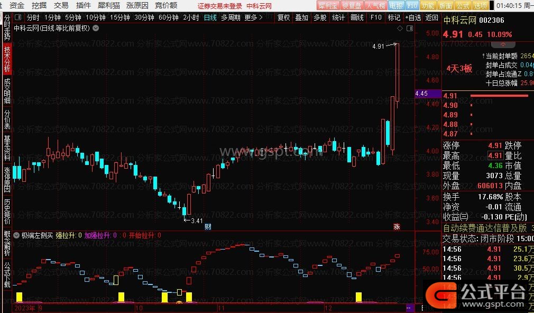Open the 犀利猫 menu
The image size is (534, 313).
pyautogui.click(x=108, y=5)
